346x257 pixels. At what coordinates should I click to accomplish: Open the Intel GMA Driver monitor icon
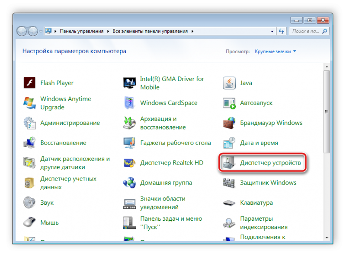coord(129,83)
